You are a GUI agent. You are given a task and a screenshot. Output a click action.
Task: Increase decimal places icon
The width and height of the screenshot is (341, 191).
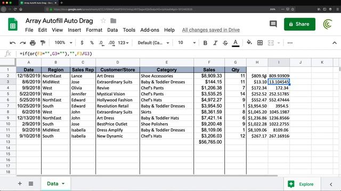[111, 43]
